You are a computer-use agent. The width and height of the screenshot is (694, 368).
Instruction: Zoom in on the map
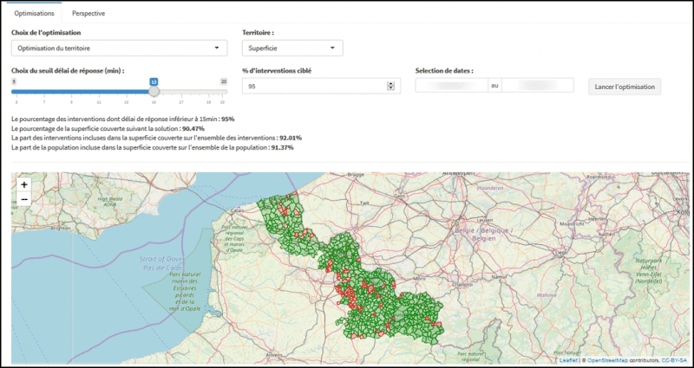point(24,184)
